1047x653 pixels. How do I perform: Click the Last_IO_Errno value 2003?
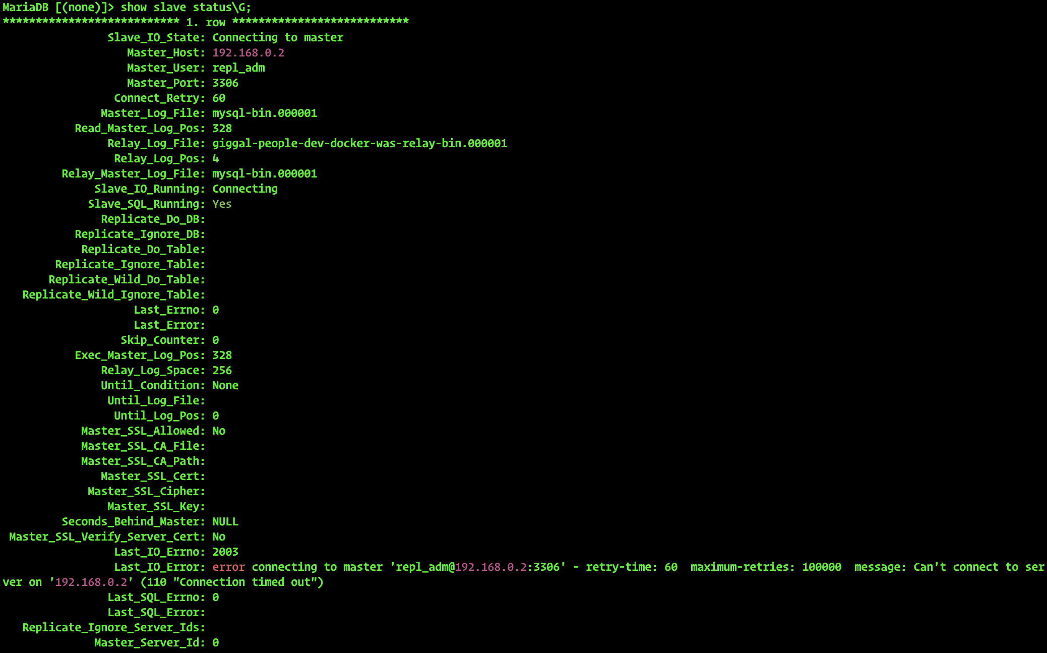225,552
